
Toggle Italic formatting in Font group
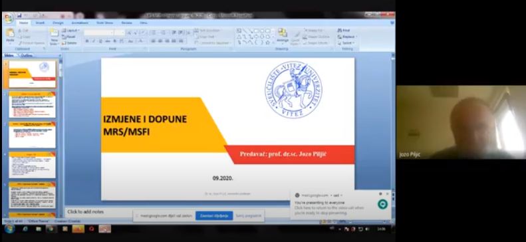click(94, 41)
